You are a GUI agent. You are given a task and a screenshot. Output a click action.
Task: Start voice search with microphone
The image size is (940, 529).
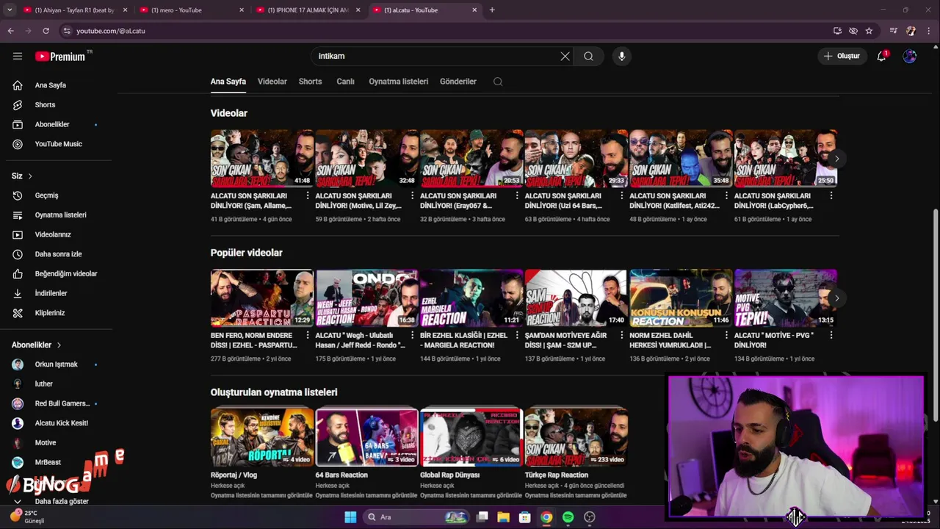621,56
